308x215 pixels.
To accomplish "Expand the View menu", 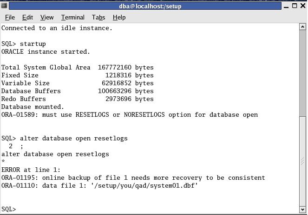I will click(x=47, y=17).
